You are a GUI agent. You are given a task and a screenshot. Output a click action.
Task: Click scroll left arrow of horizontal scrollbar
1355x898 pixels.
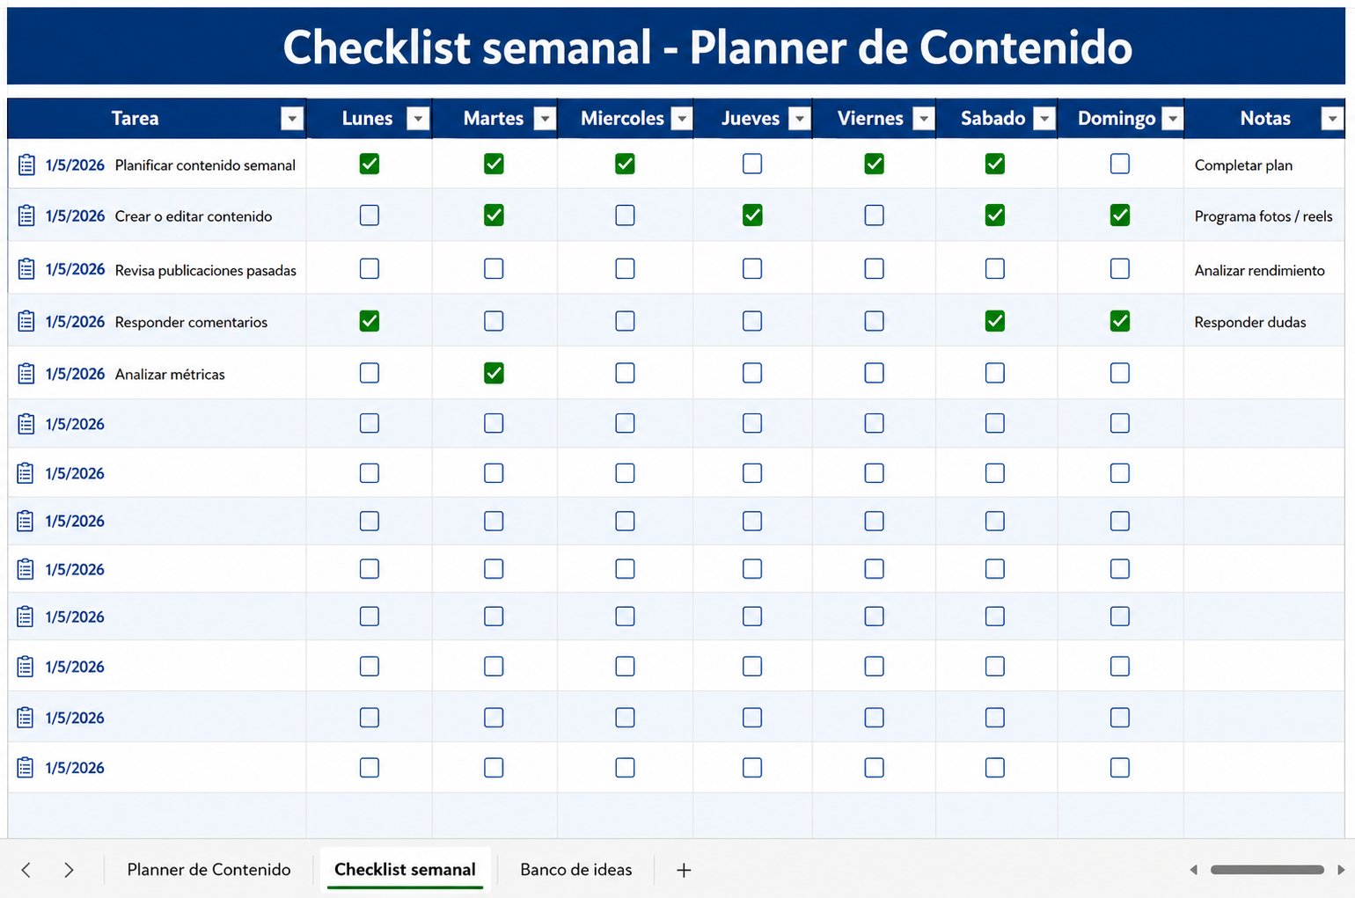coord(1194,870)
